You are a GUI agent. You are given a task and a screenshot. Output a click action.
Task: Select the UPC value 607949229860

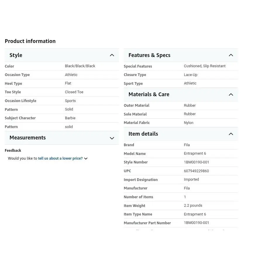196,171
